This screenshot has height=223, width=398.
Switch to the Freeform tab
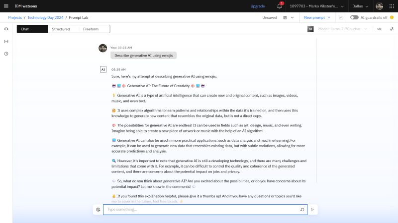coord(91,29)
